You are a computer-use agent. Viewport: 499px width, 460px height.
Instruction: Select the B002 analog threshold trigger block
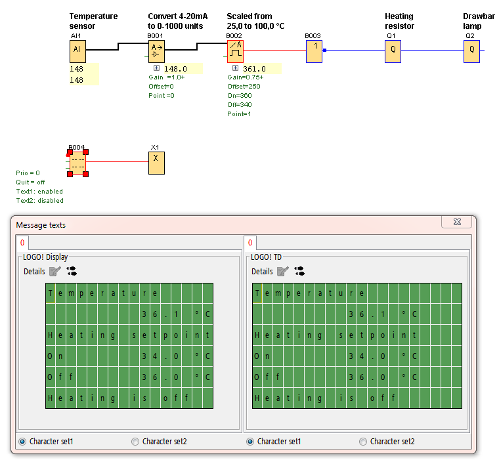coord(235,51)
